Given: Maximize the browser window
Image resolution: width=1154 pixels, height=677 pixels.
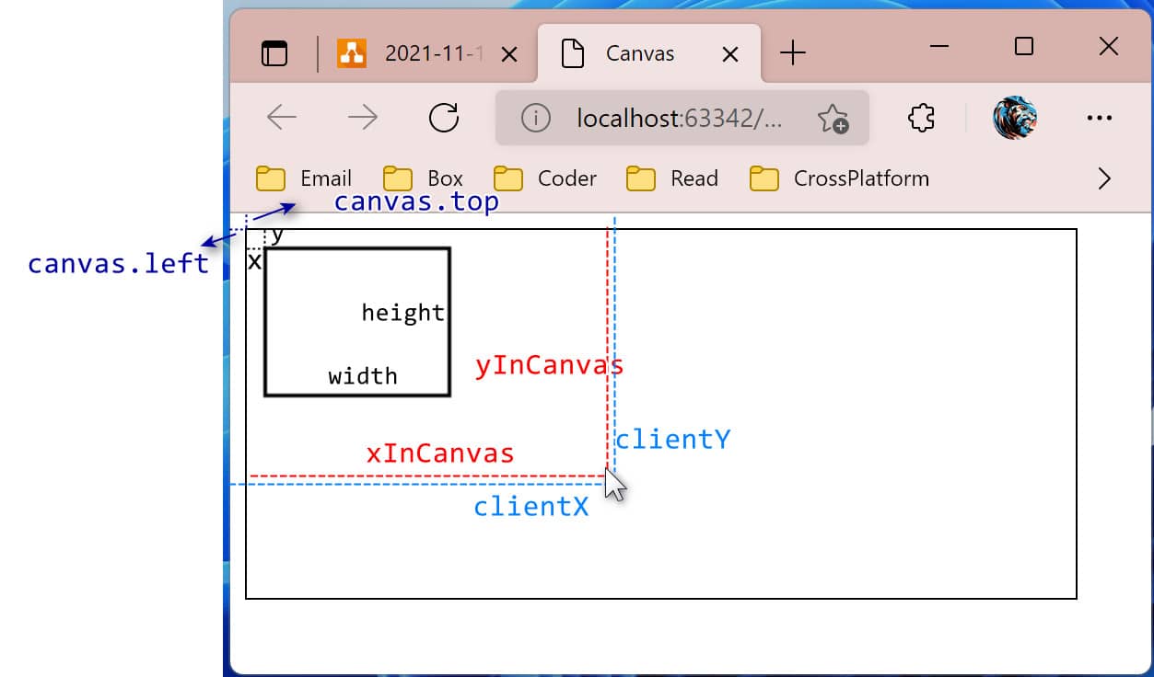Looking at the screenshot, I should click(x=1023, y=46).
